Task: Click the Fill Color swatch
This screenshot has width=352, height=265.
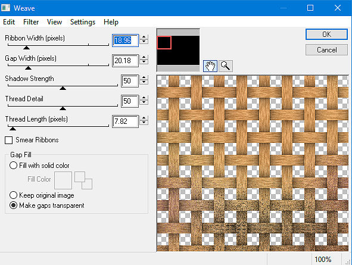Action: 63,180
